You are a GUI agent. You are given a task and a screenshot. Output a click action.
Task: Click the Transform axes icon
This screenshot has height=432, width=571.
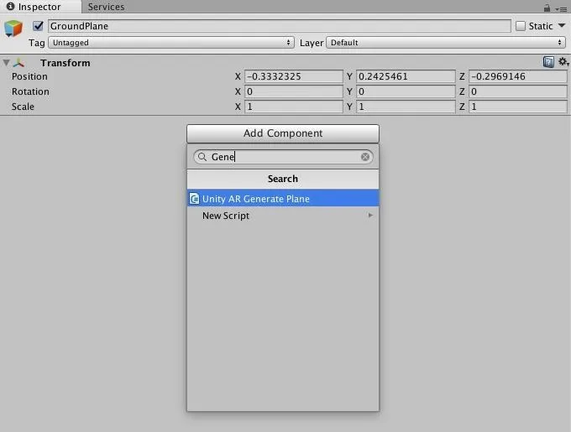18,63
